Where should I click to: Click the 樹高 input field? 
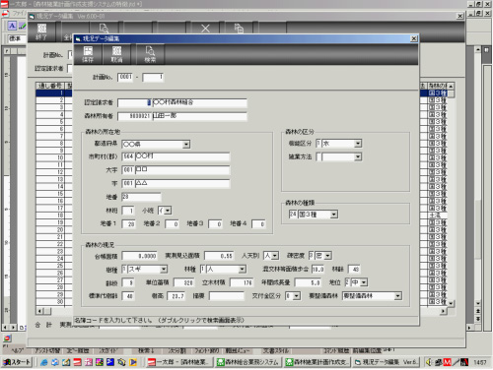[176, 296]
